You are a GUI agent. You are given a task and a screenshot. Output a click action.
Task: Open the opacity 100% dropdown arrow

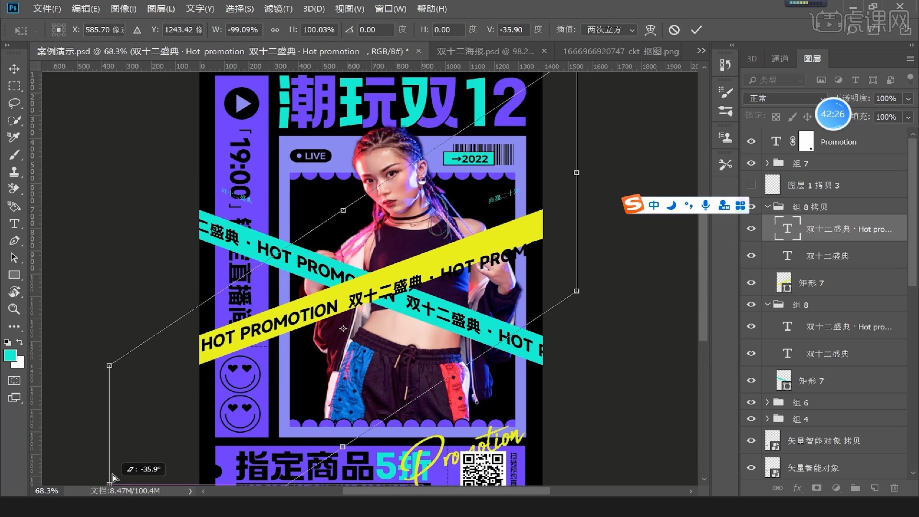(x=908, y=98)
